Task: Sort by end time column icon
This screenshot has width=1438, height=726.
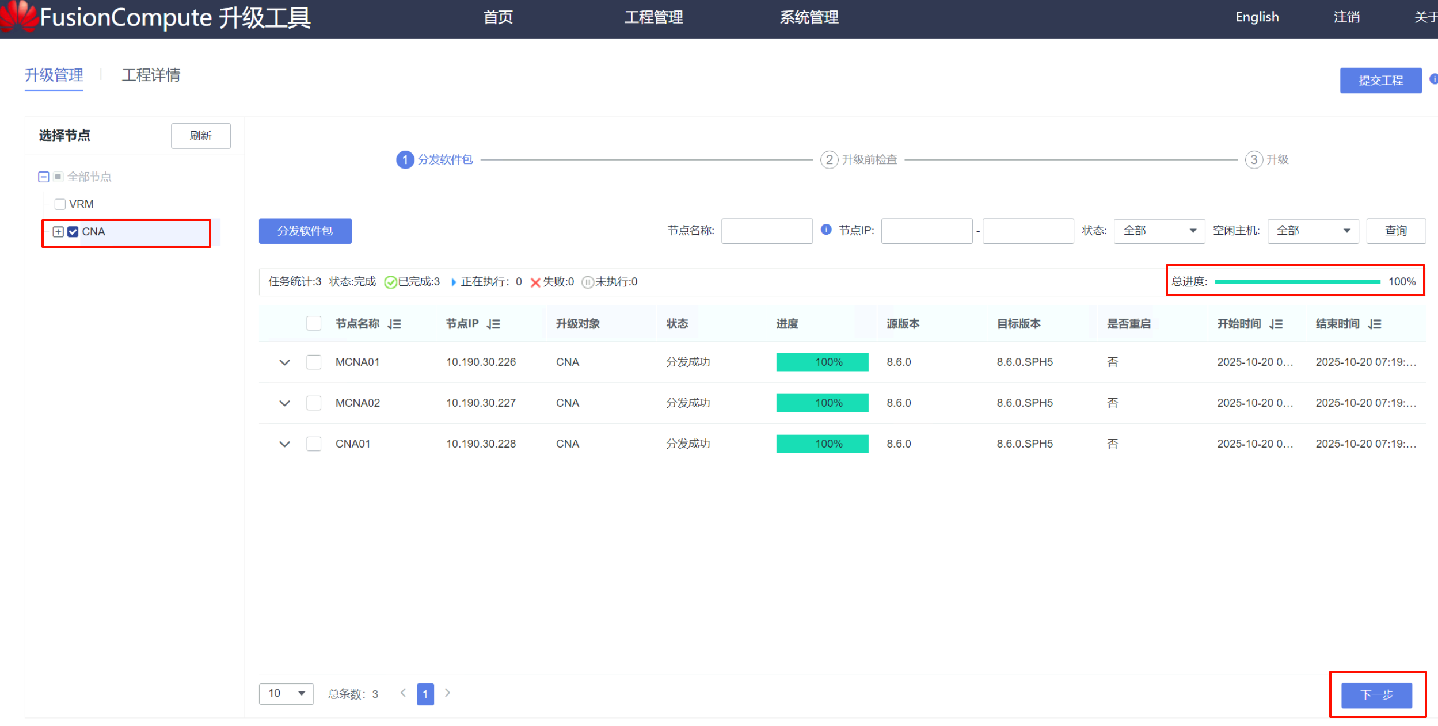Action: 1375,324
